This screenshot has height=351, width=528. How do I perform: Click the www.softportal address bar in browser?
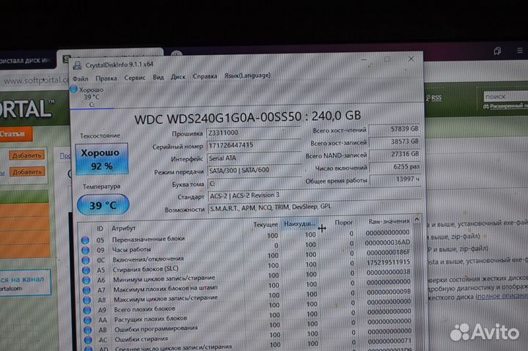[x=35, y=81]
